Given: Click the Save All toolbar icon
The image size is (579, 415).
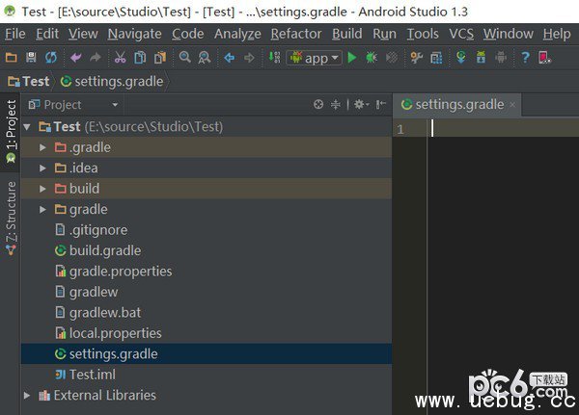Looking at the screenshot, I should pyautogui.click(x=31, y=58).
